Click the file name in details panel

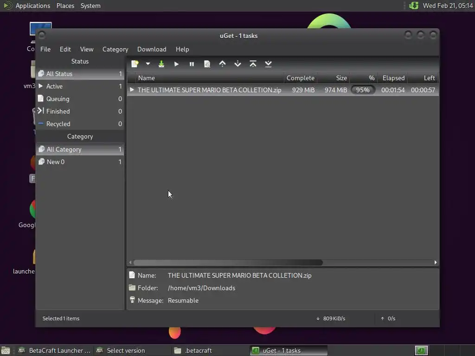[240, 275]
